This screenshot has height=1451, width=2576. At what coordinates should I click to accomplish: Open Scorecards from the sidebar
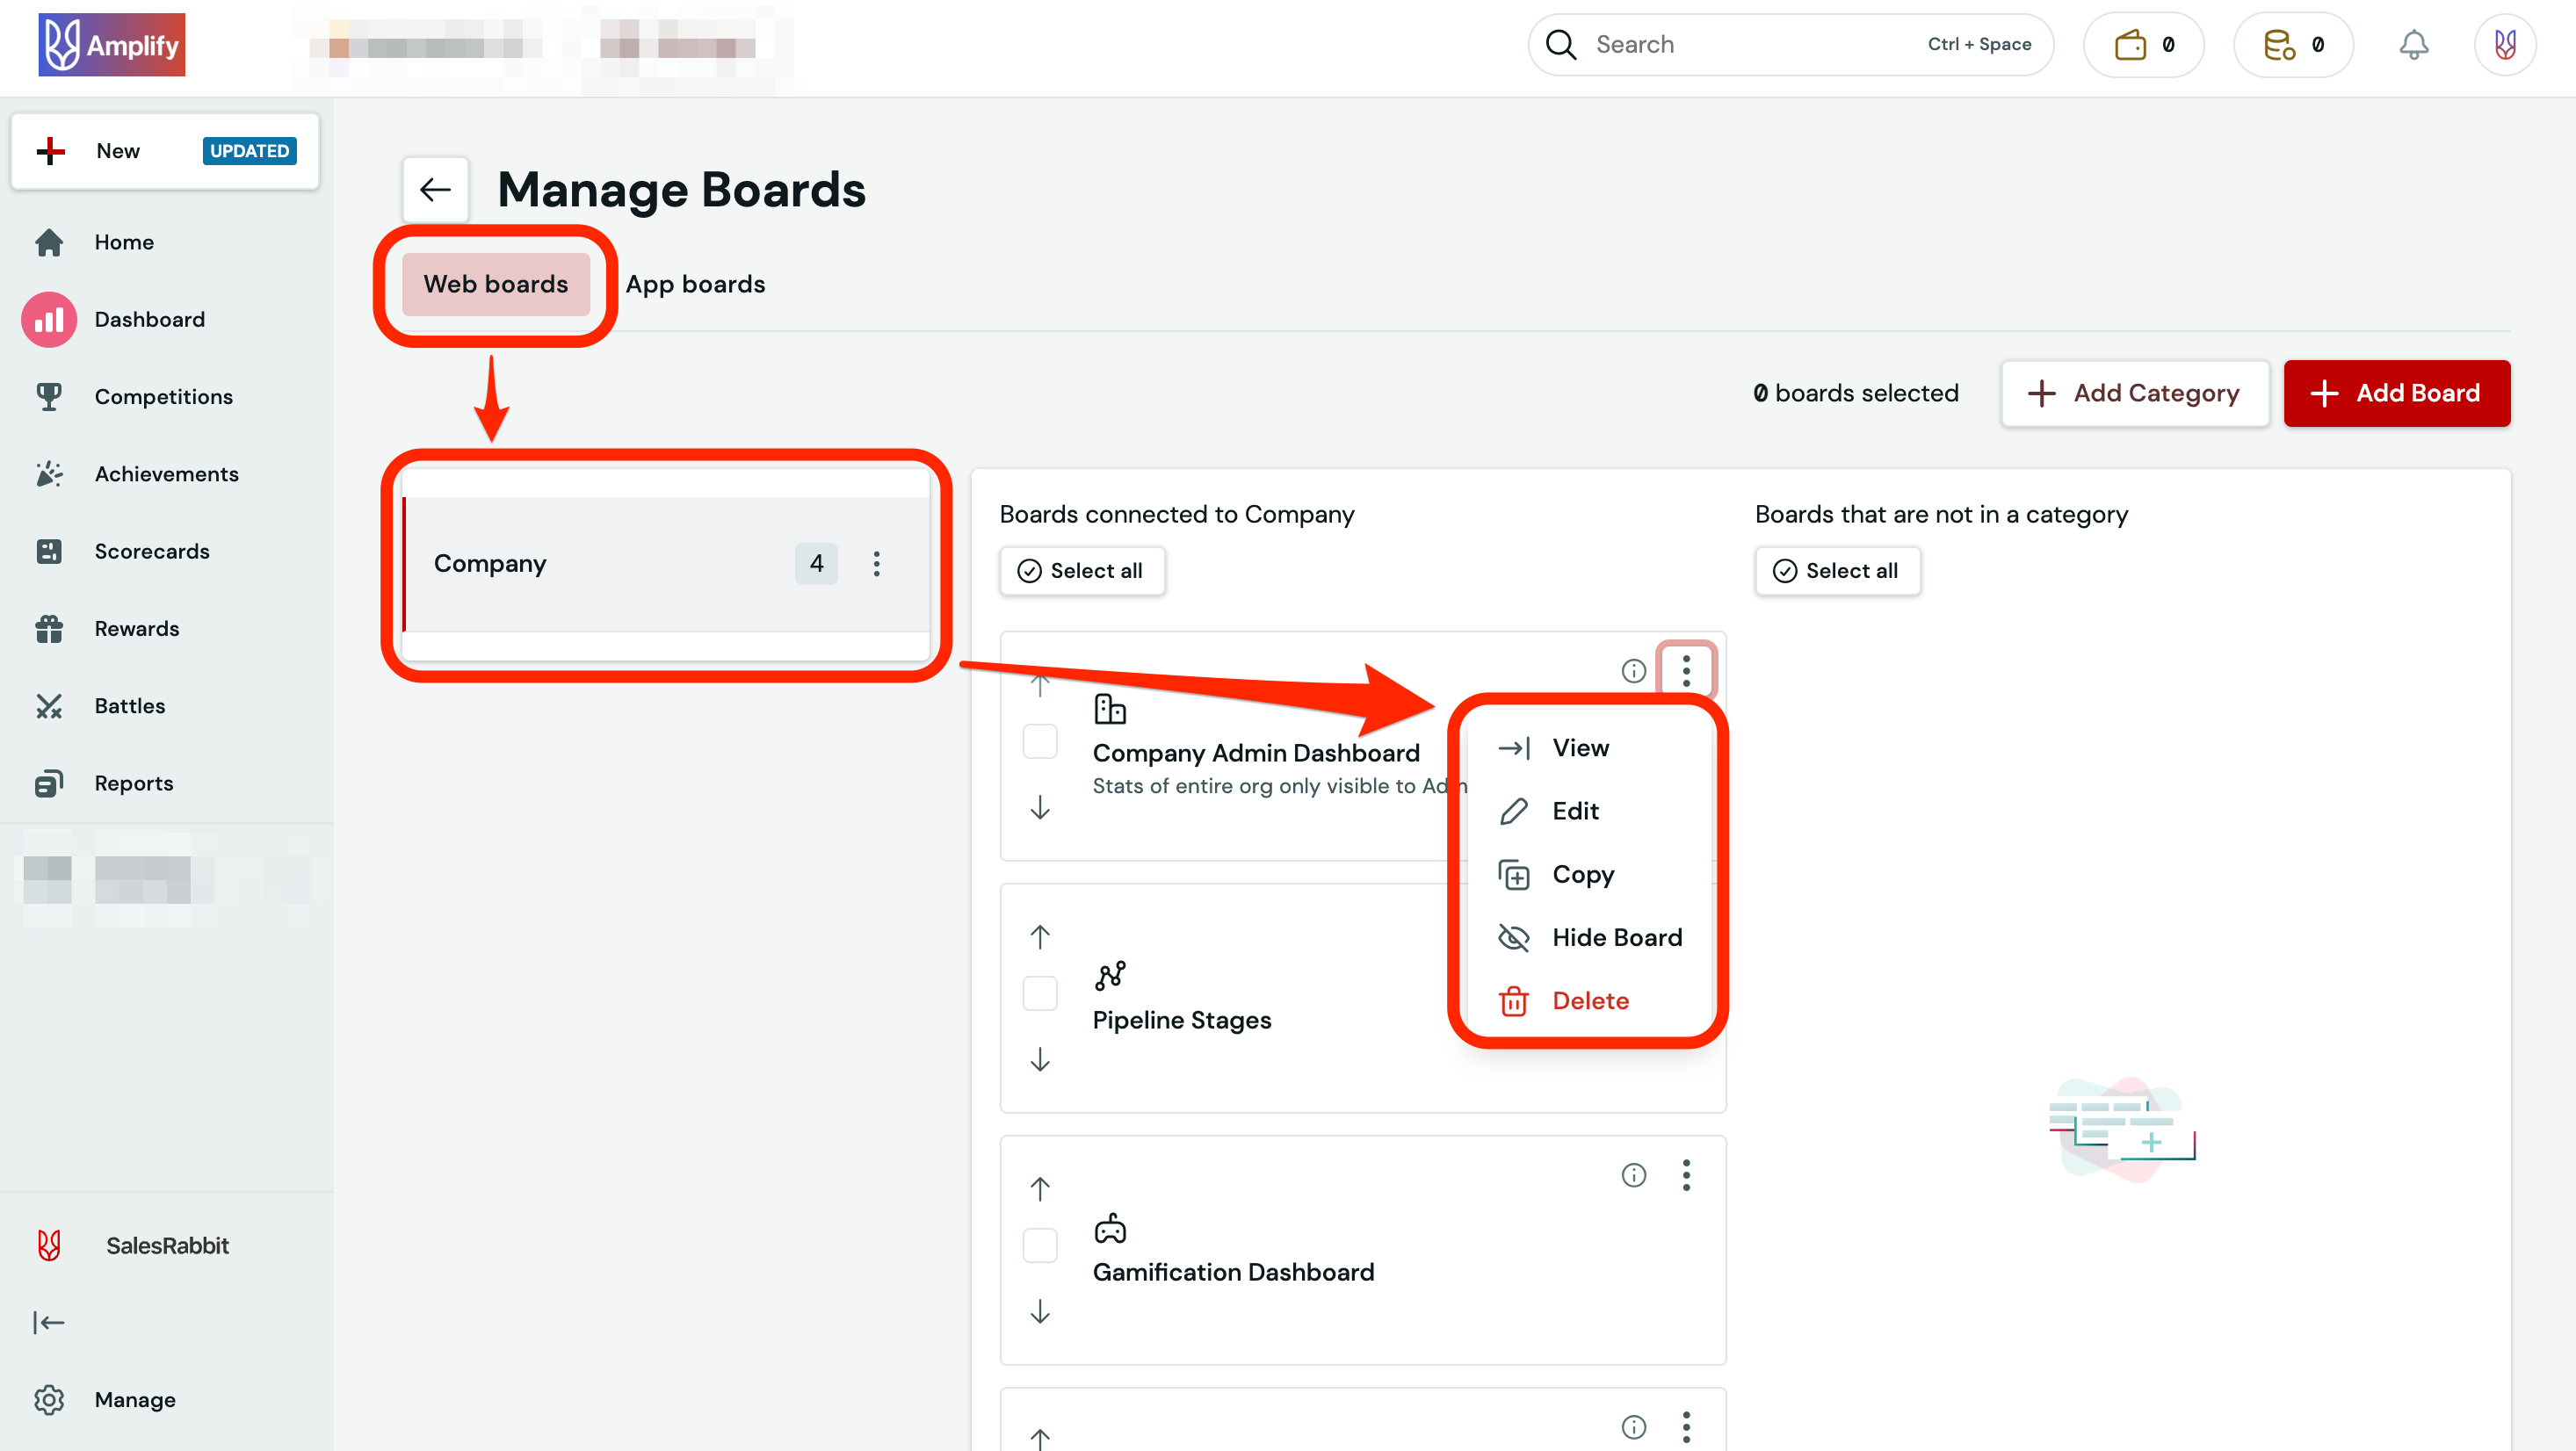pos(49,551)
